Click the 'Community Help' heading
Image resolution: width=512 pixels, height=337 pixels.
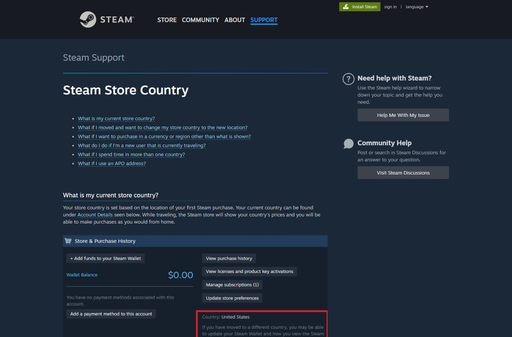click(384, 143)
